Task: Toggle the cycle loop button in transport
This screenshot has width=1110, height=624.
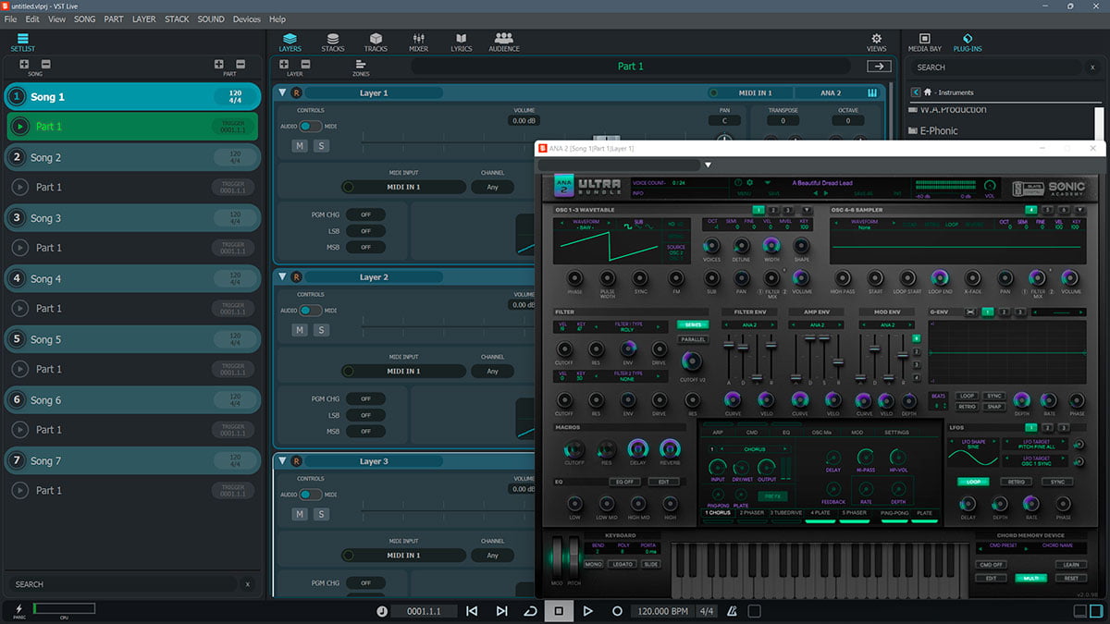Action: [x=530, y=611]
